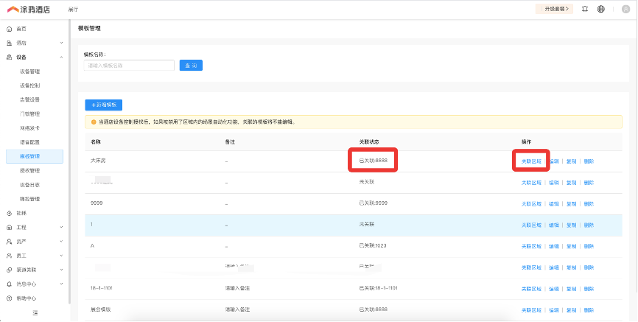Click 删除 link for 大床房 row
Screen dimensions: 638x322
(589, 161)
